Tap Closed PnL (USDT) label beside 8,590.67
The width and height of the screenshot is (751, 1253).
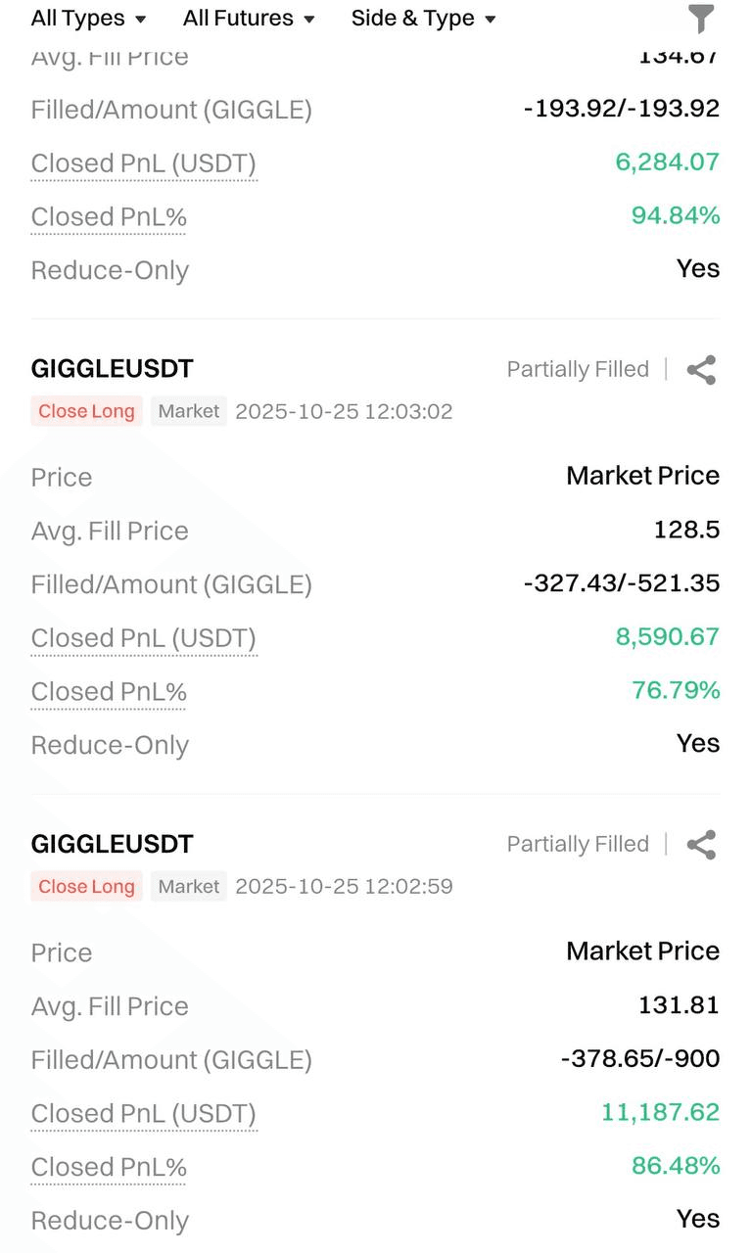click(x=143, y=638)
